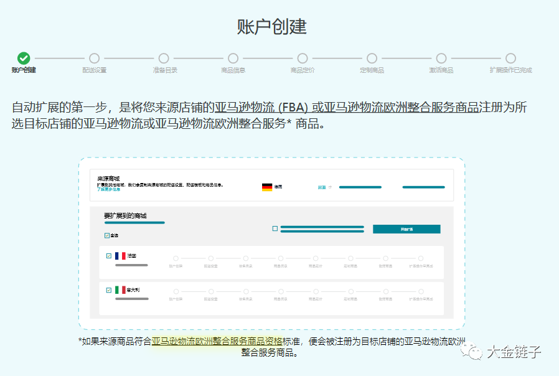Image resolution: width=559 pixels, height=376 pixels.
Task: Click the input field left of 开始扩展
Action: point(322,228)
